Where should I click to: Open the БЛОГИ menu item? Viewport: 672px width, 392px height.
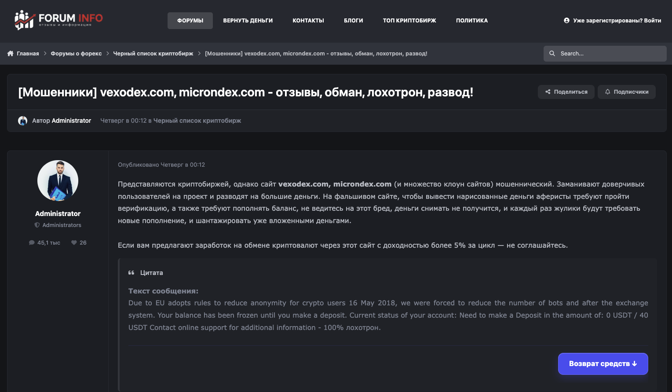[x=354, y=21]
